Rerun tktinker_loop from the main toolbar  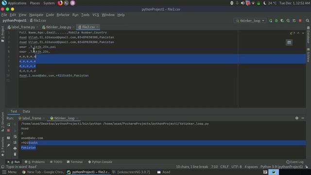click(x=271, y=20)
